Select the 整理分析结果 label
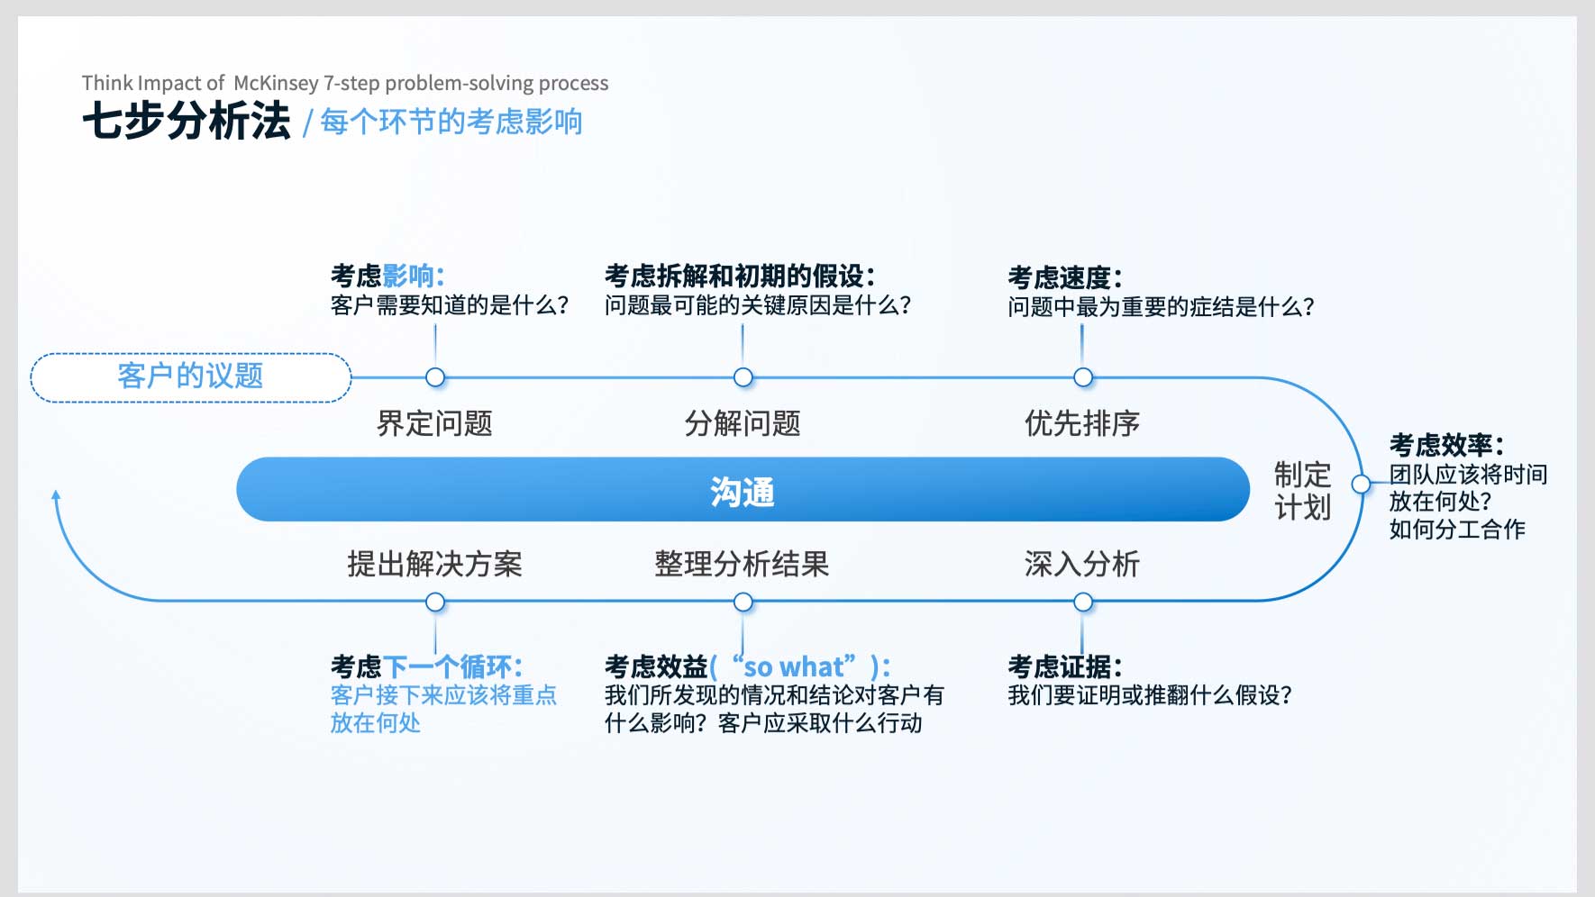Image resolution: width=1595 pixels, height=897 pixels. [742, 564]
